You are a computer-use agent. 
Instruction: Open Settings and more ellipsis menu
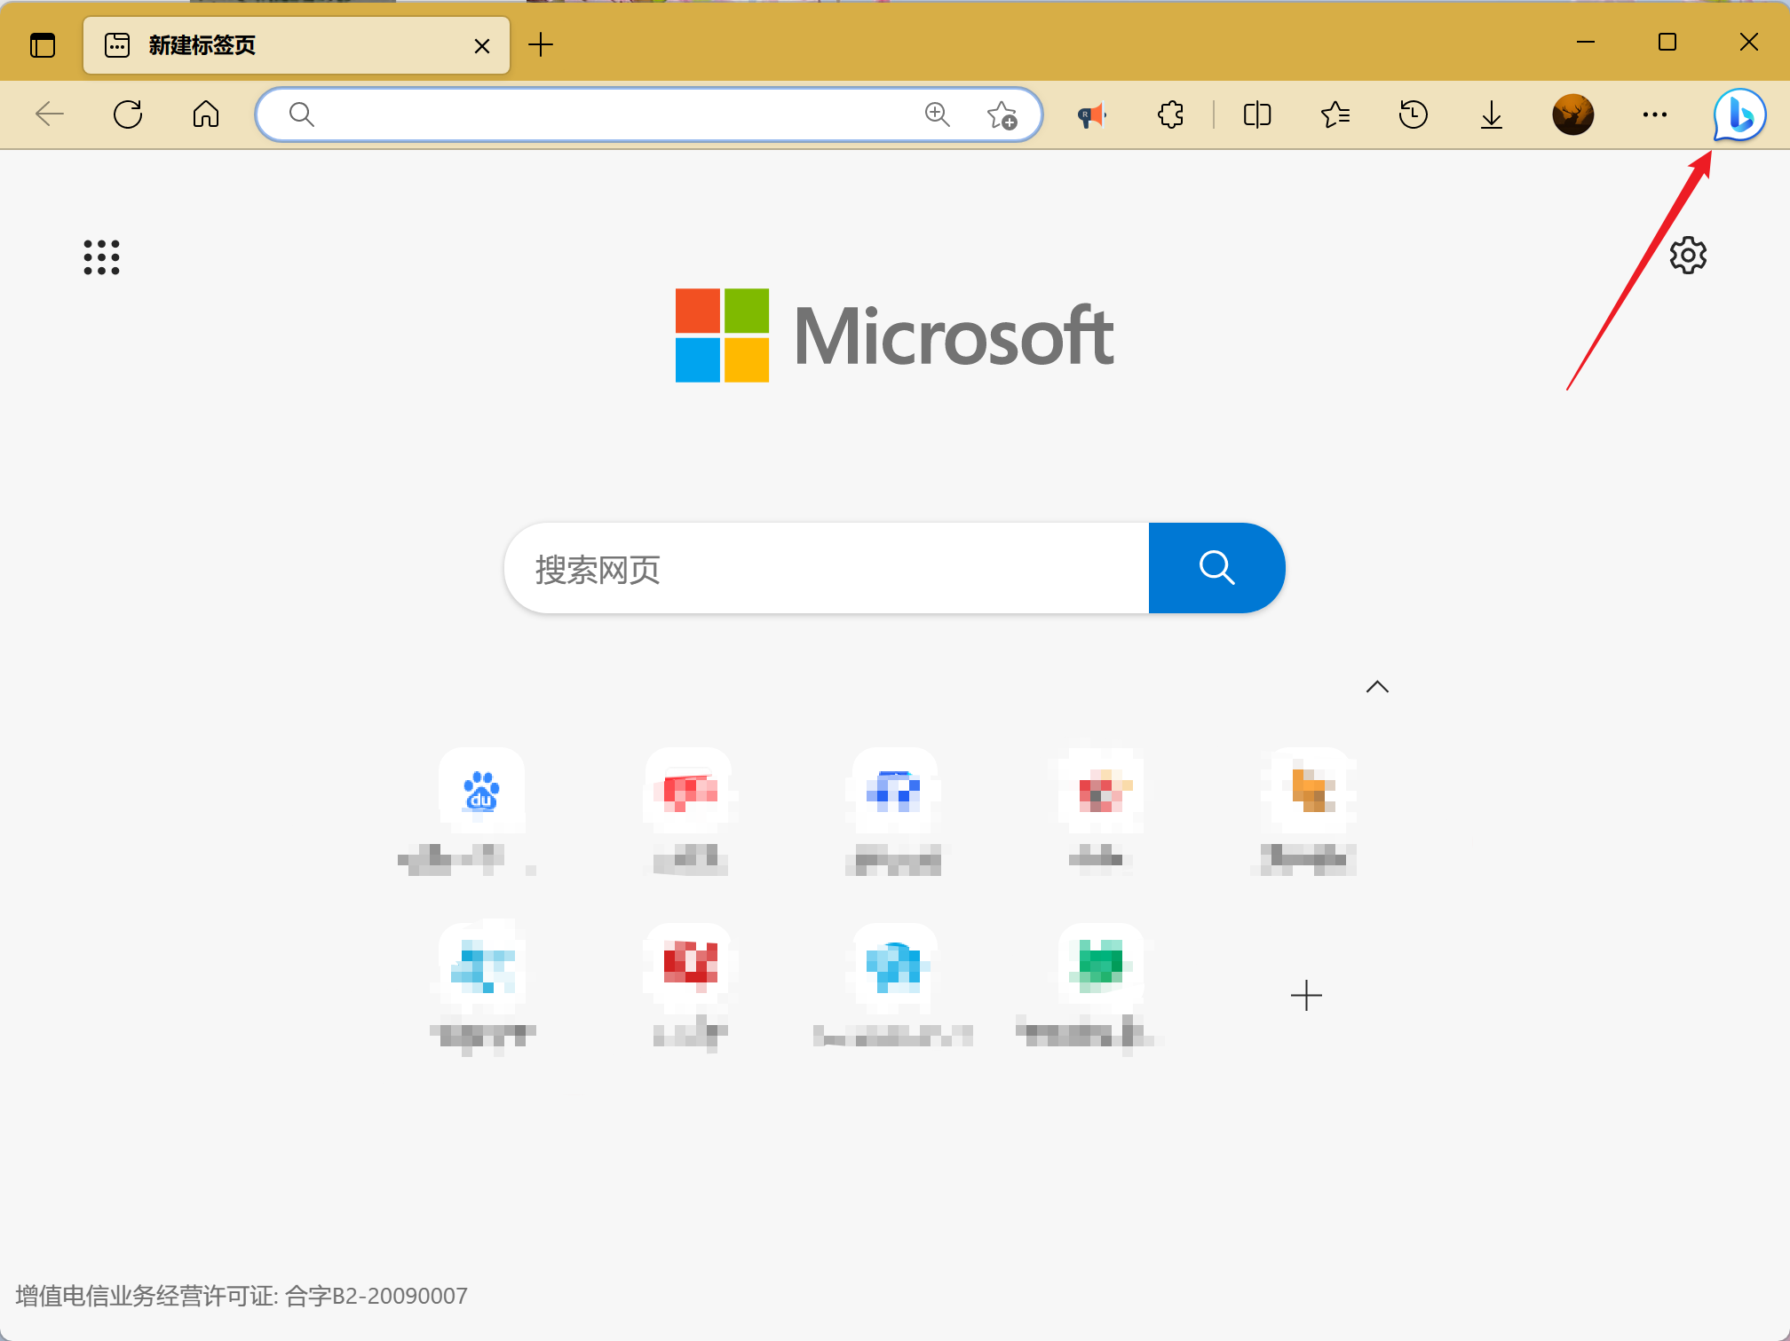[1655, 114]
